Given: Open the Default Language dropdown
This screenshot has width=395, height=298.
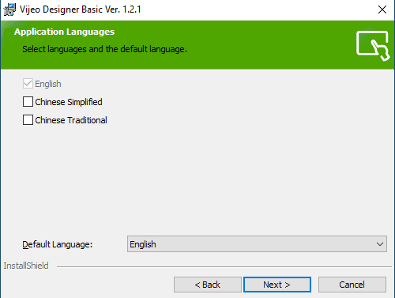Looking at the screenshot, I should [x=257, y=244].
